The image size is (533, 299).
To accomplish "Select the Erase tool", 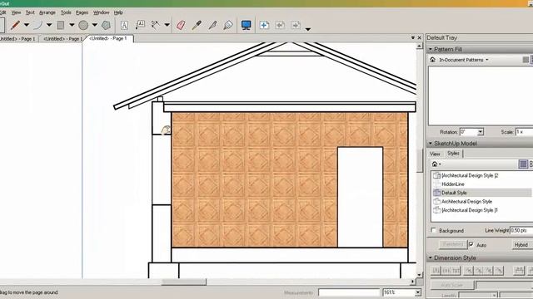I will (181, 25).
